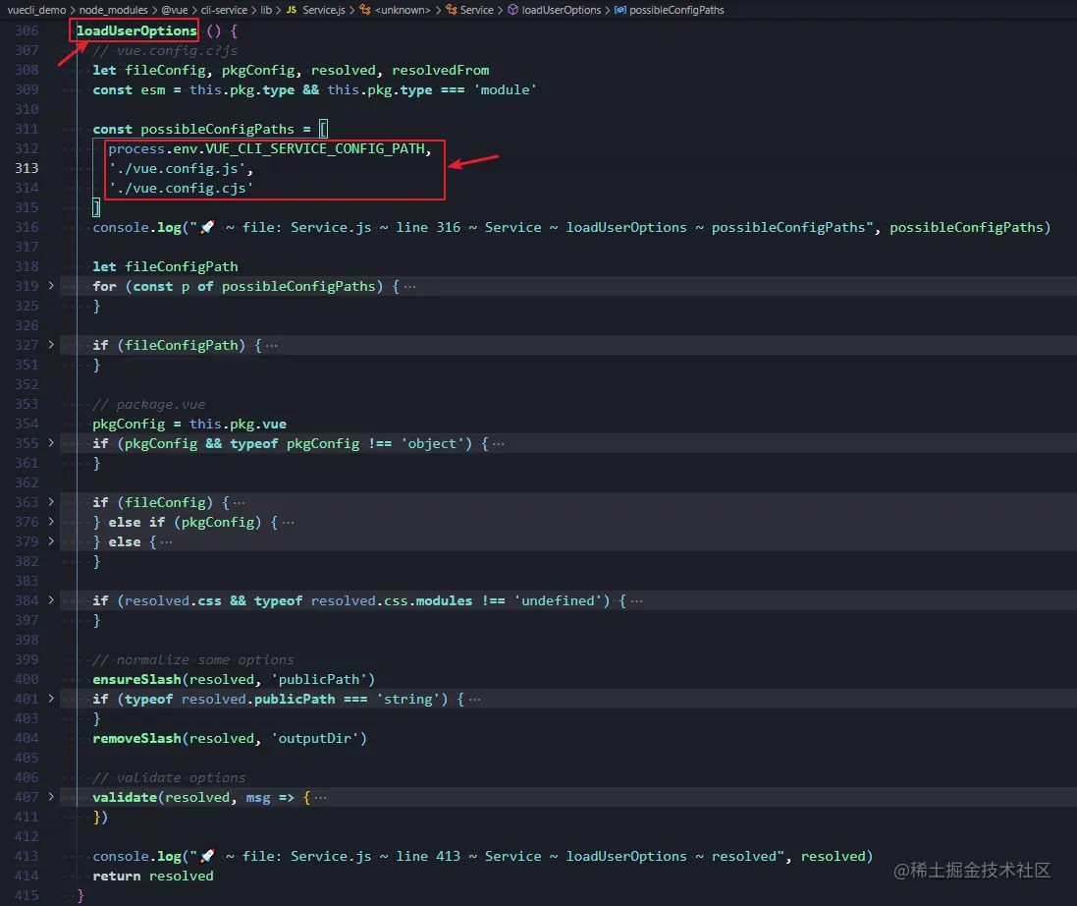The width and height of the screenshot is (1077, 906).
Task: Click the console.log call on line 316
Action: (x=571, y=227)
